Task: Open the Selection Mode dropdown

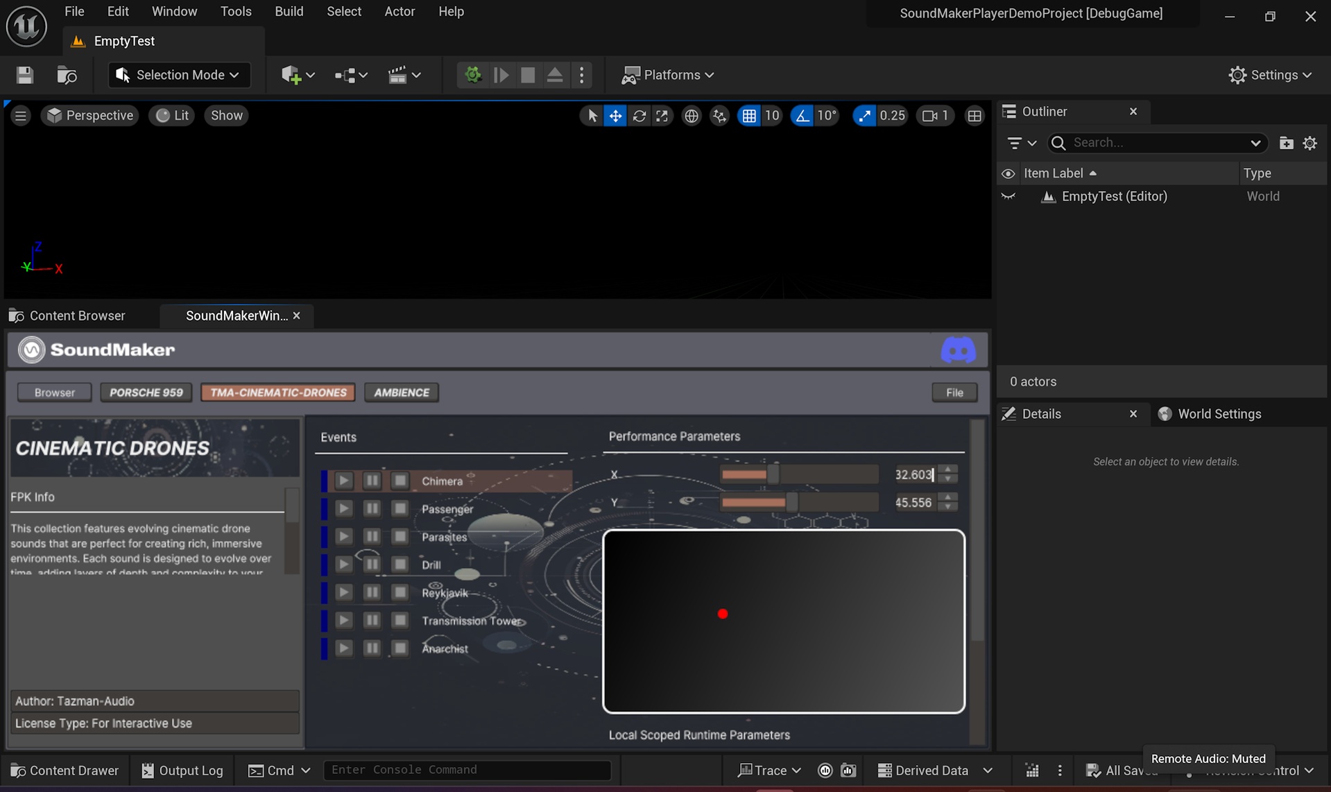Action: [x=178, y=75]
